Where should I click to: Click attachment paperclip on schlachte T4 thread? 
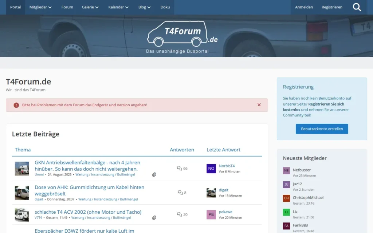click(x=154, y=218)
